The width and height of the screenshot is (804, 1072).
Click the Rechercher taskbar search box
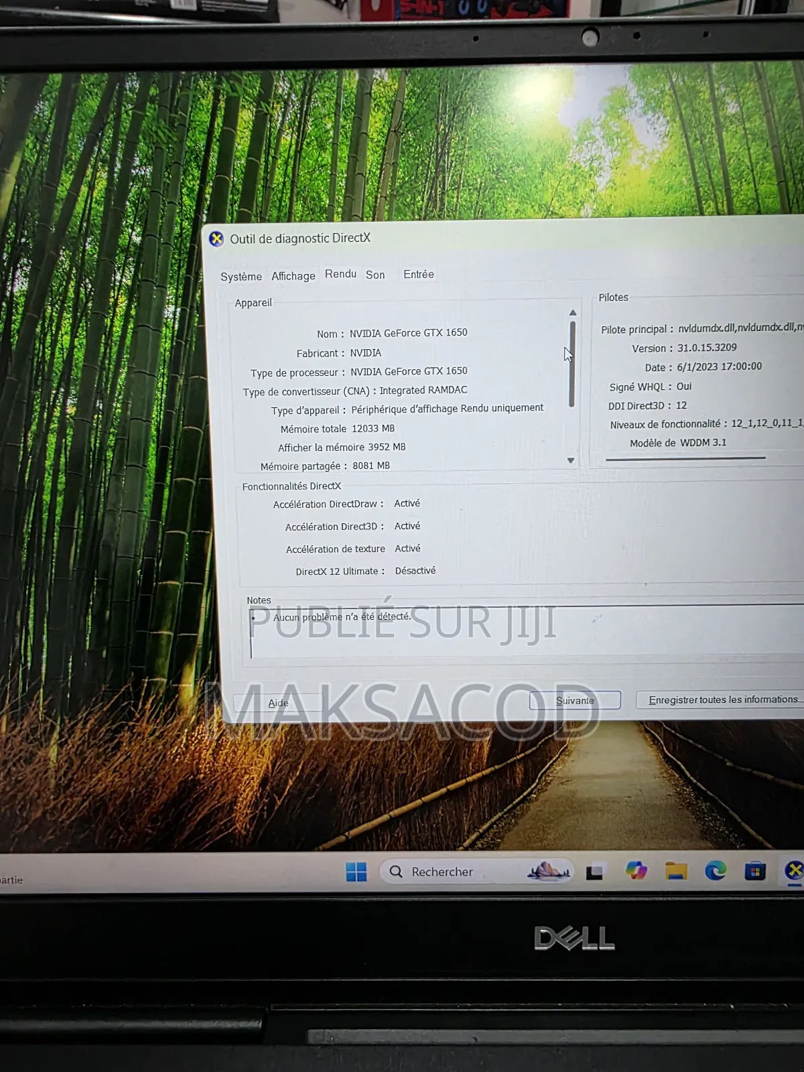(477, 872)
